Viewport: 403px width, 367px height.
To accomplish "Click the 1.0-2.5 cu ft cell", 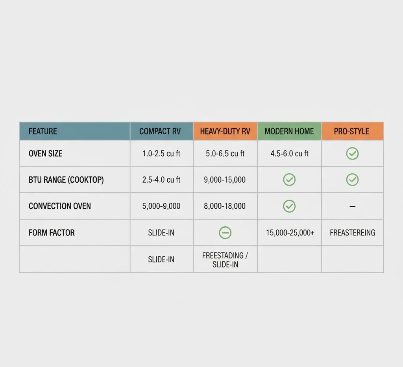I will (161, 154).
